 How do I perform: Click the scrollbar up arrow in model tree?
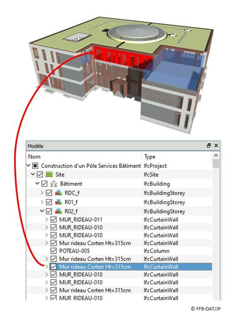(216, 155)
